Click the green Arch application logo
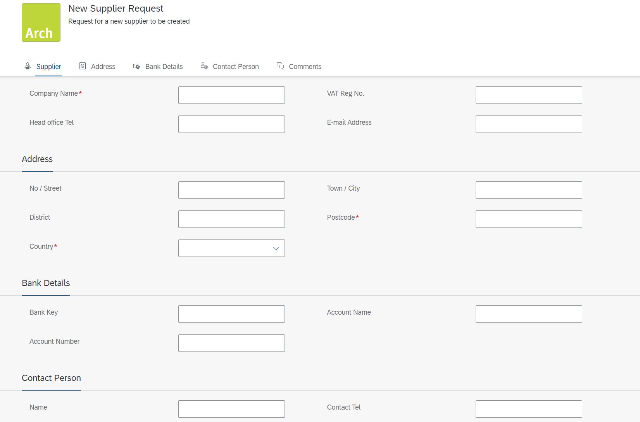 click(41, 22)
